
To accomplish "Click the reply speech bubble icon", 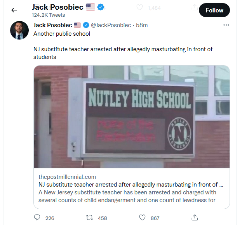I will 37,218.
